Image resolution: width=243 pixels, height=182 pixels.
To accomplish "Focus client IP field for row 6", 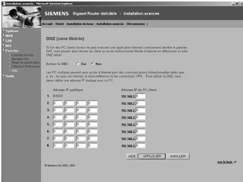I will tap(141, 131).
